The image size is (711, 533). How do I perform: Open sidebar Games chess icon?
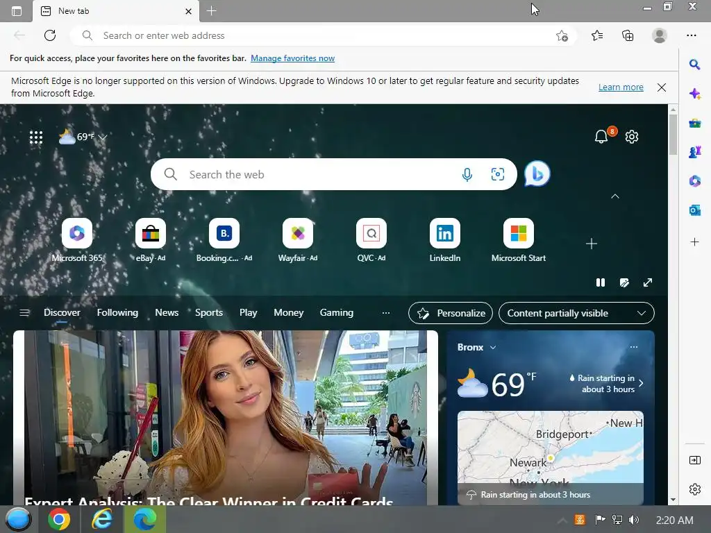[694, 152]
